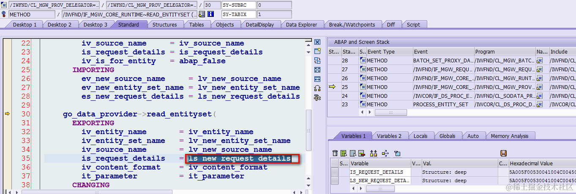The height and width of the screenshot is (194, 576).
Task: Click the trash delete icon in Variables toolbar
Action: [335, 153]
